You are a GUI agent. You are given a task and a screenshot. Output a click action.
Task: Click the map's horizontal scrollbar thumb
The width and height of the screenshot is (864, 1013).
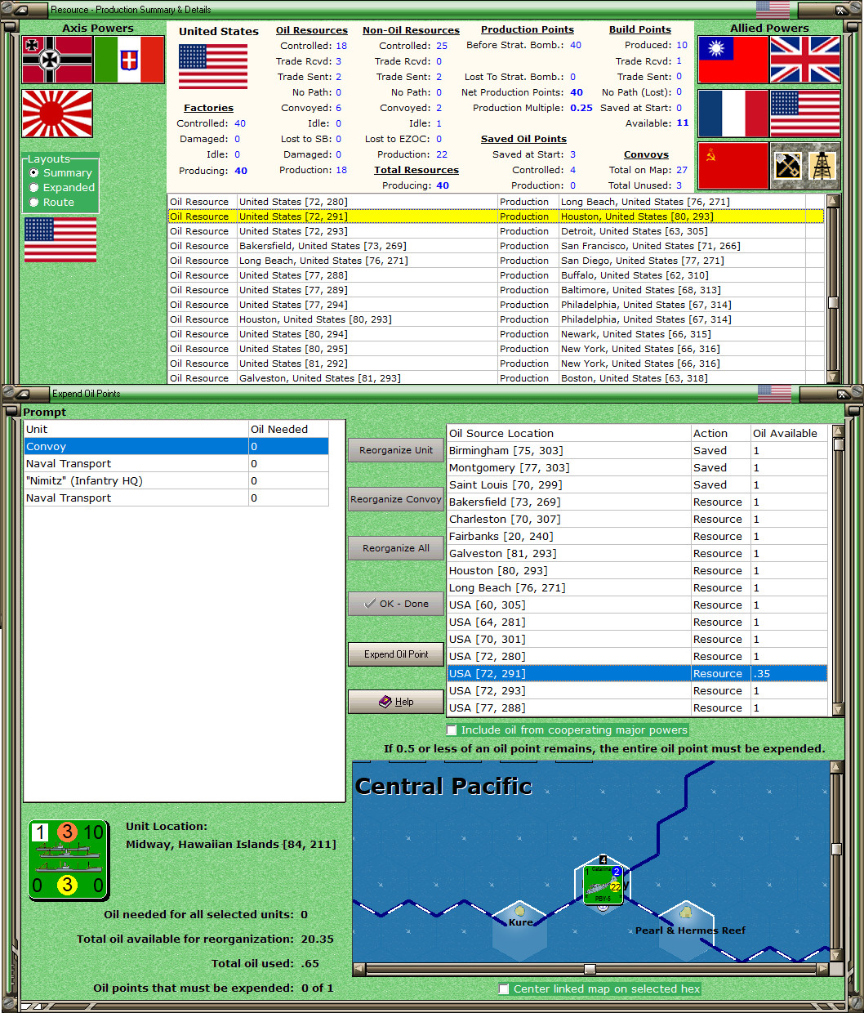tap(590, 970)
